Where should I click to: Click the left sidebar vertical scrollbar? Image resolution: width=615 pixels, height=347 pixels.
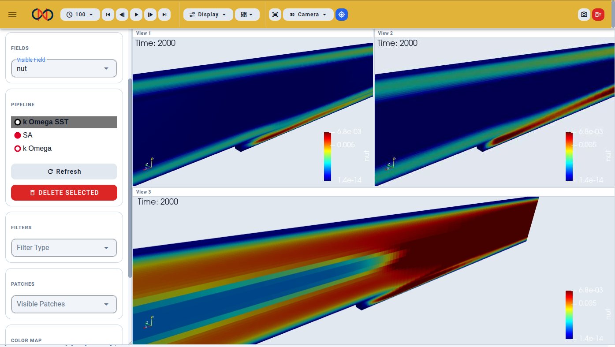pos(130,178)
